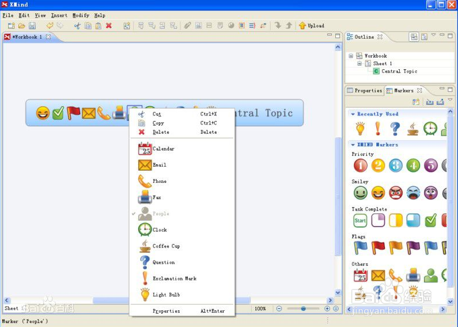Screen dimensions: 458x327
Task: Click the Undo arrow in the toolbar
Action: point(50,25)
